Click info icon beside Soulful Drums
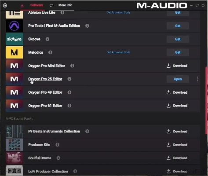The width and height of the screenshot is (208, 176). pos(58,158)
